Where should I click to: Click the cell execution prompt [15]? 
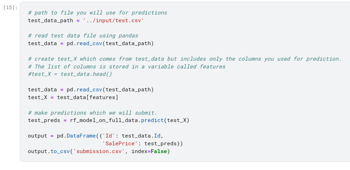click(x=10, y=7)
